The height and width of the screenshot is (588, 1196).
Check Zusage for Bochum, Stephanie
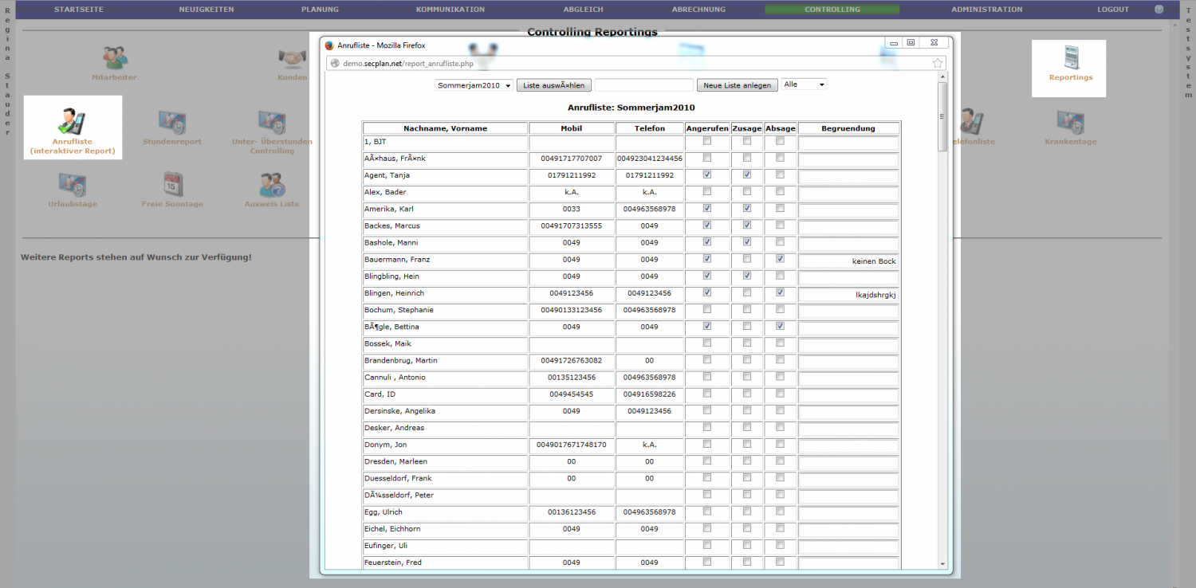[x=747, y=309]
